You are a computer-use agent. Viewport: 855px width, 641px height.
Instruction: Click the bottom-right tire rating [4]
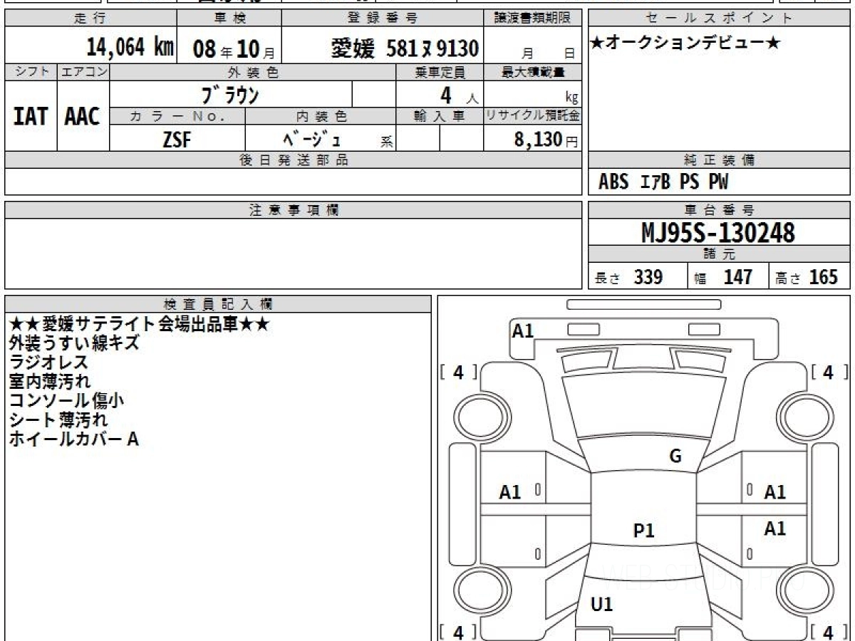pyautogui.click(x=827, y=631)
